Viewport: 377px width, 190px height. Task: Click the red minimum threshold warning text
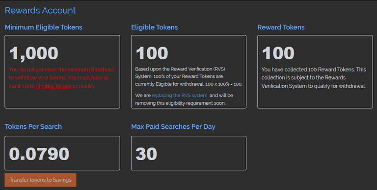point(61,78)
